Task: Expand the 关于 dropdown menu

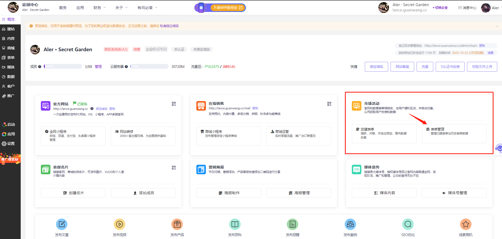Action: pyautogui.click(x=122, y=8)
